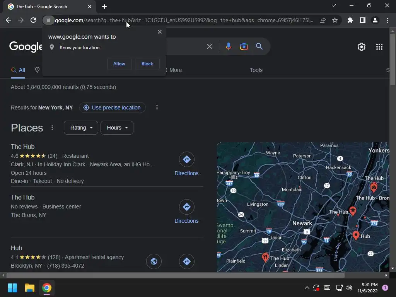The height and width of the screenshot is (297, 396).
Task: Visit website of Hub Brooklyn agency
Action: (154, 261)
